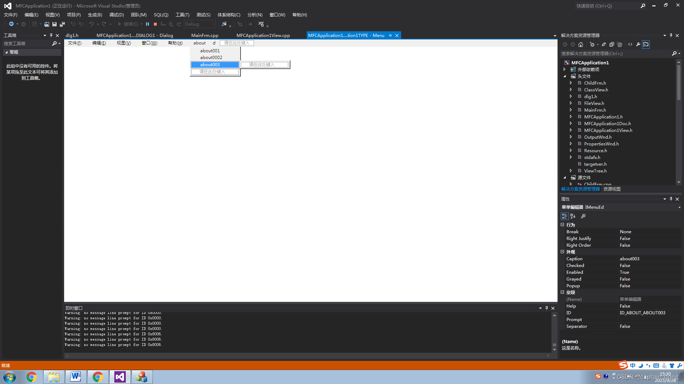This screenshot has width=684, height=384.
Task: Open the MFCApplication1View.cpp tab
Action: pos(264,35)
